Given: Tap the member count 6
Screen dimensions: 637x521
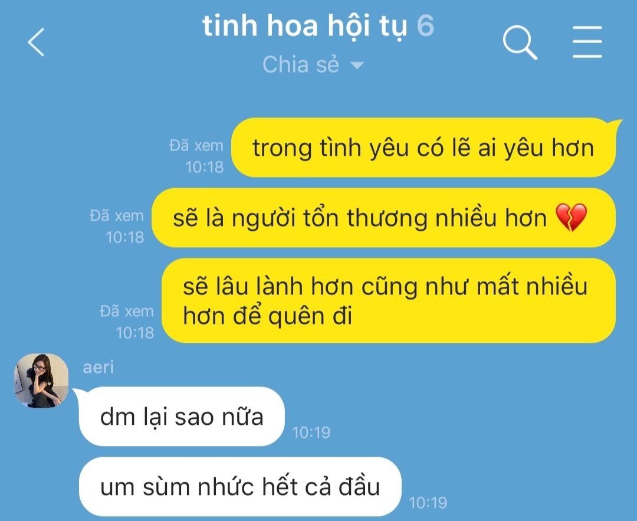Looking at the screenshot, I should click(425, 25).
